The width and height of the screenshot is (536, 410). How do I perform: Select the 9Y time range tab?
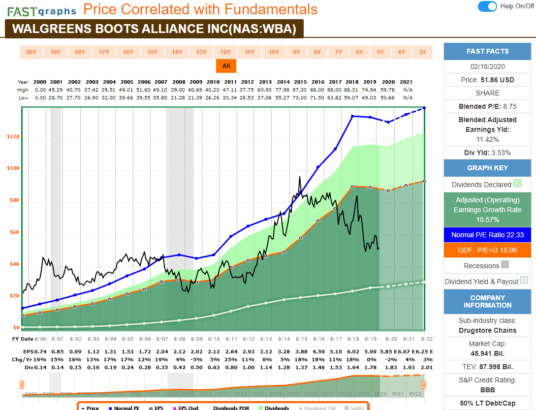[296, 52]
